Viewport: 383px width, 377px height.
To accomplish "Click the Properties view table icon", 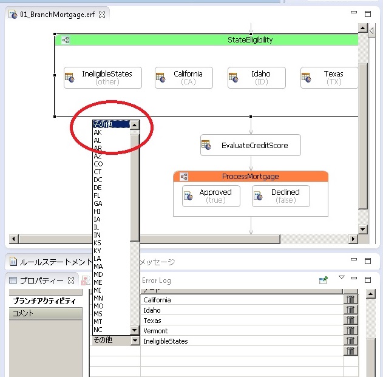I will coord(13,280).
